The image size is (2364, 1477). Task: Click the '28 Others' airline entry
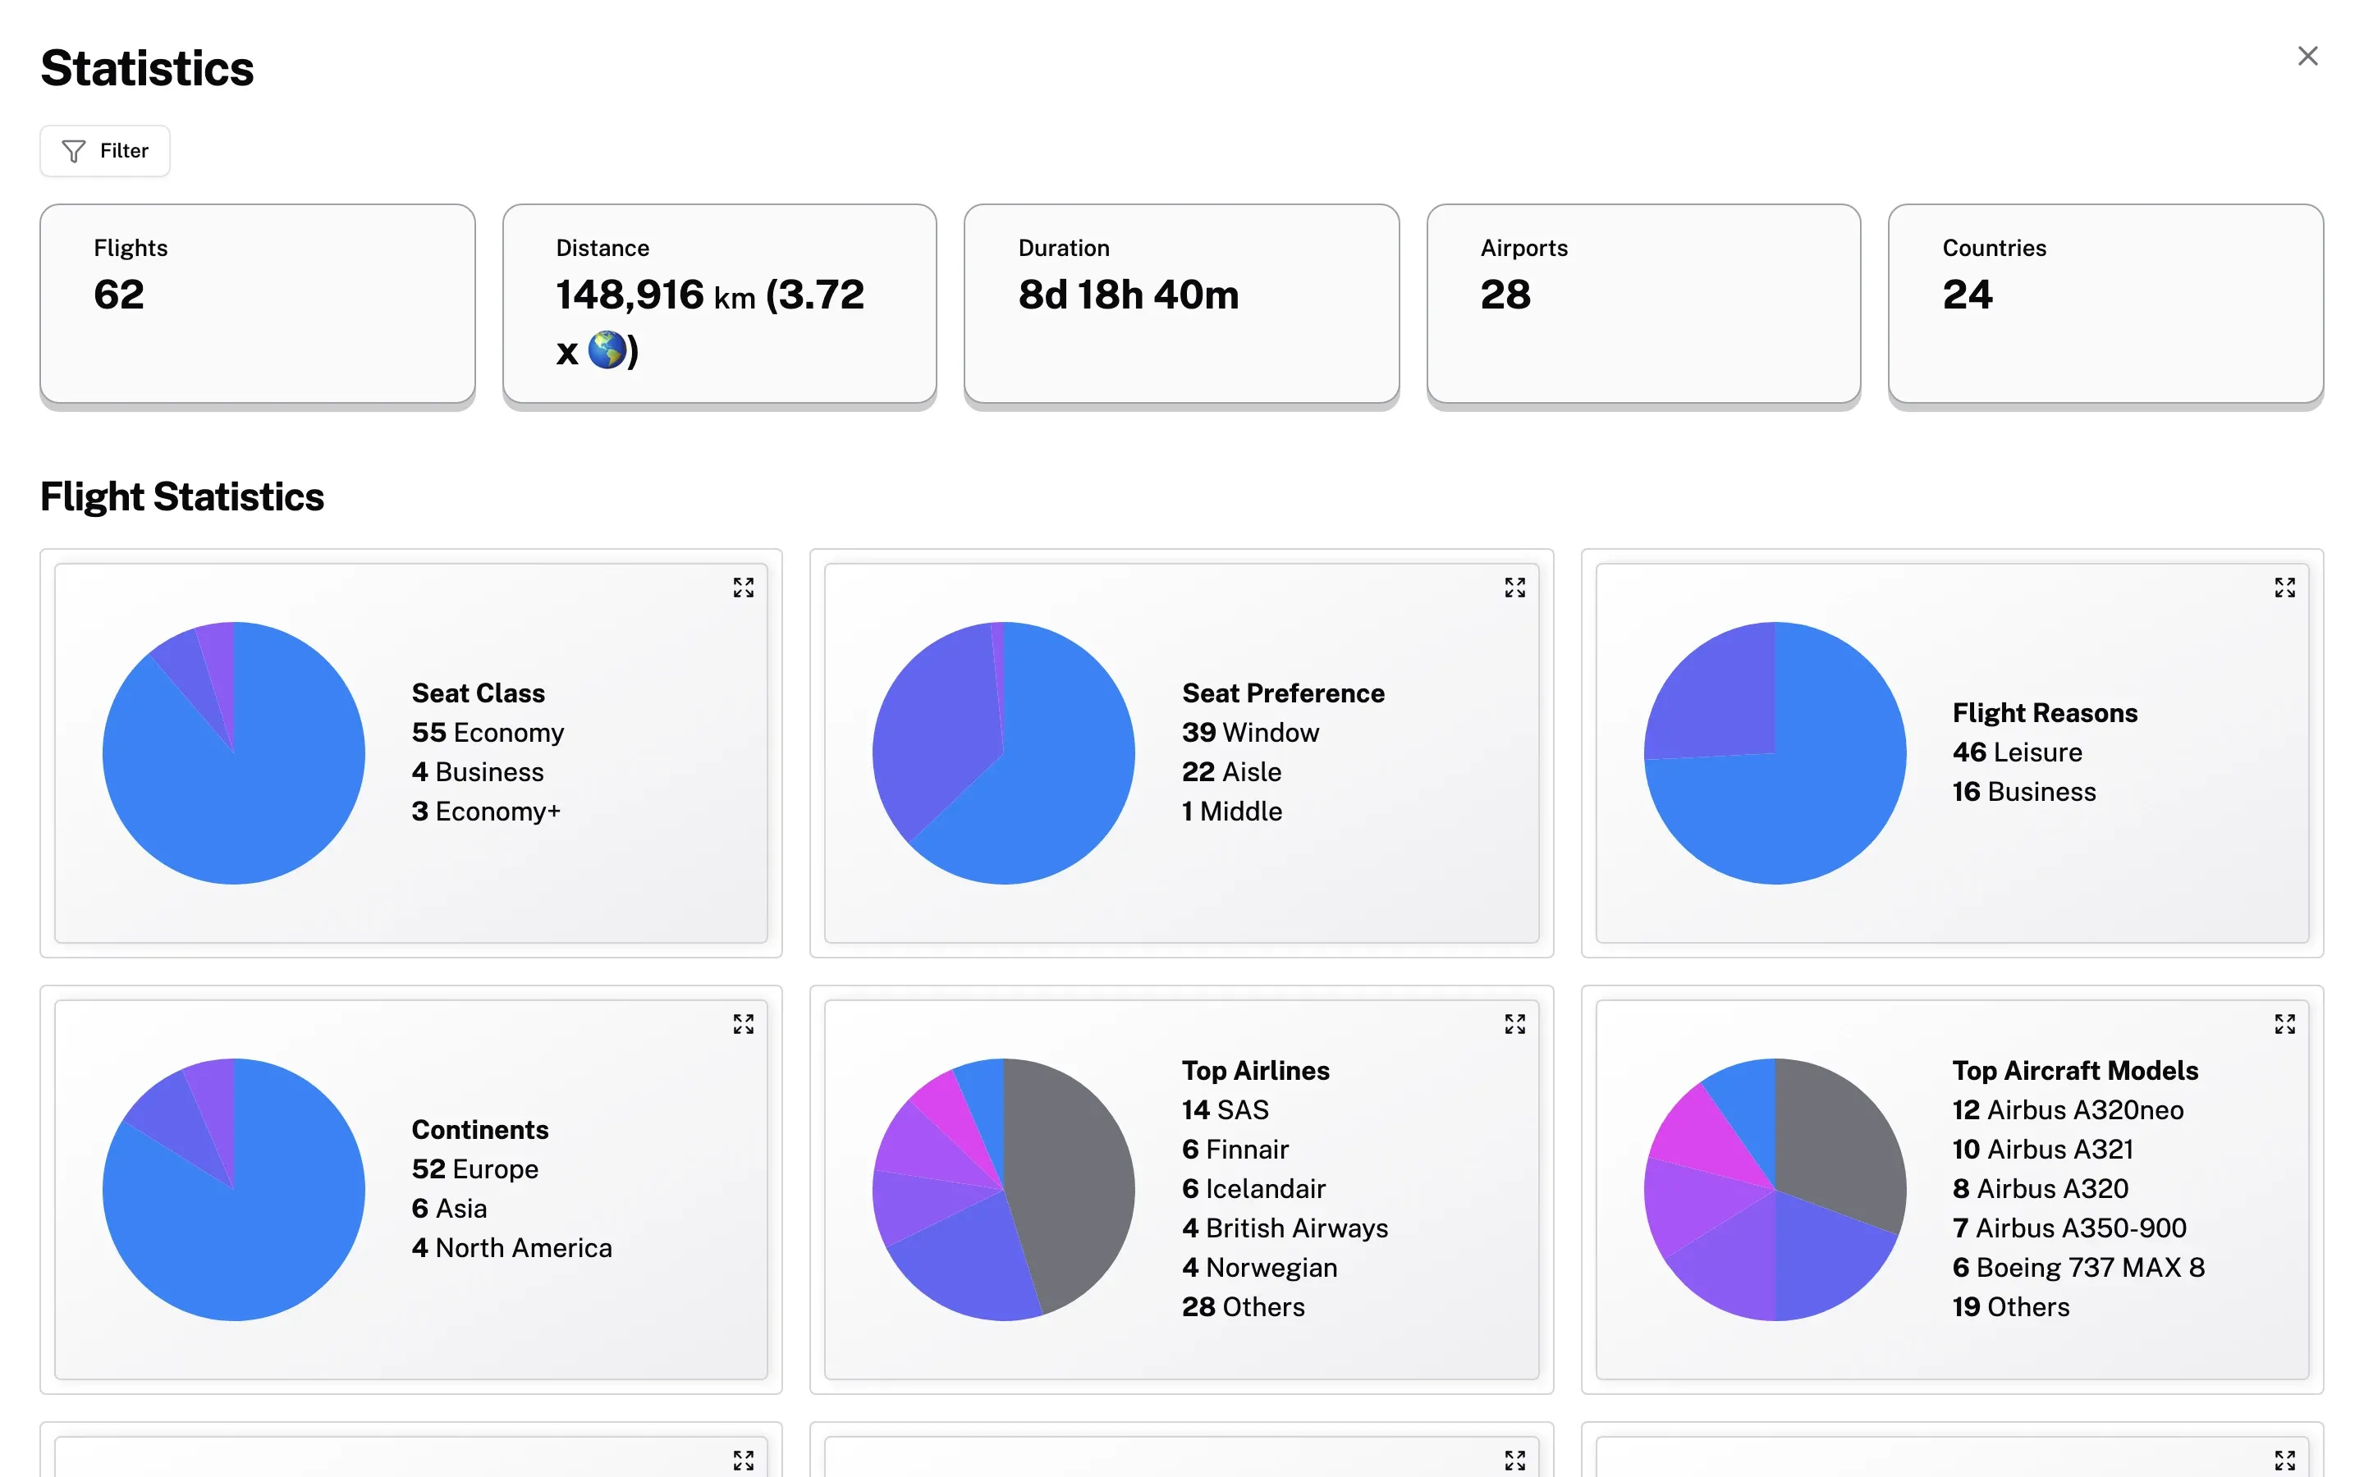coord(1243,1306)
